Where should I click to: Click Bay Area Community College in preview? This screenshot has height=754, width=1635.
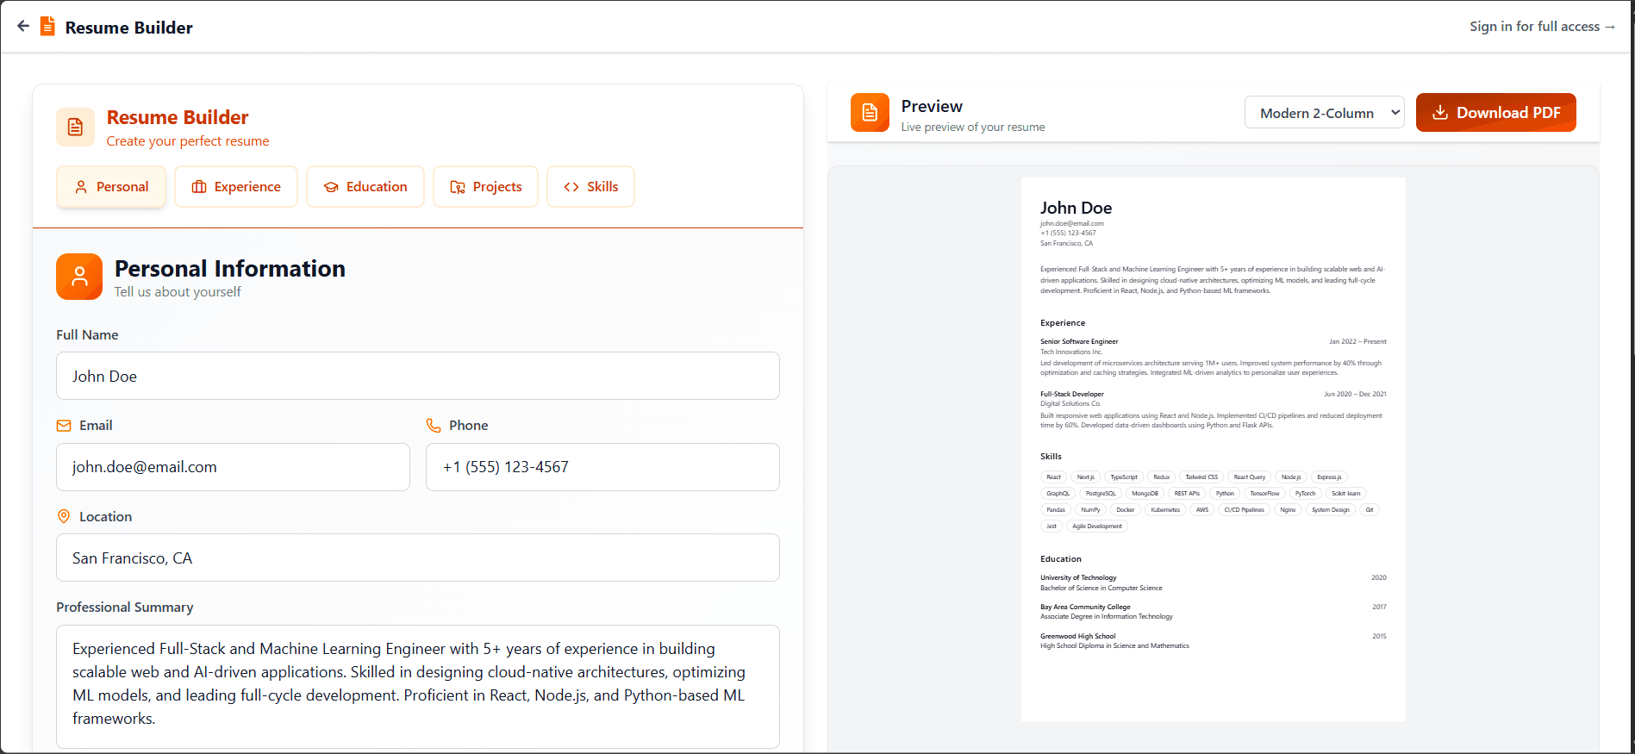click(1085, 607)
